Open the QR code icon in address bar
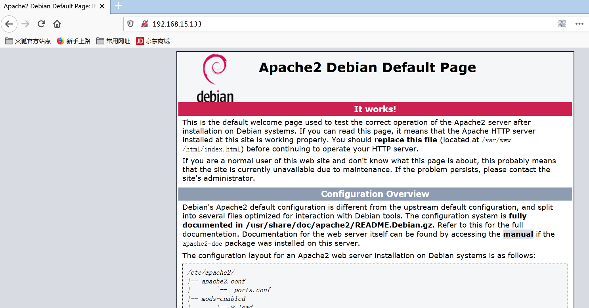Screen dimensions: 589x308 (x=562, y=24)
